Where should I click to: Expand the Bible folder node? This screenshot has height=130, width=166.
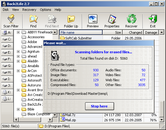(18, 109)
